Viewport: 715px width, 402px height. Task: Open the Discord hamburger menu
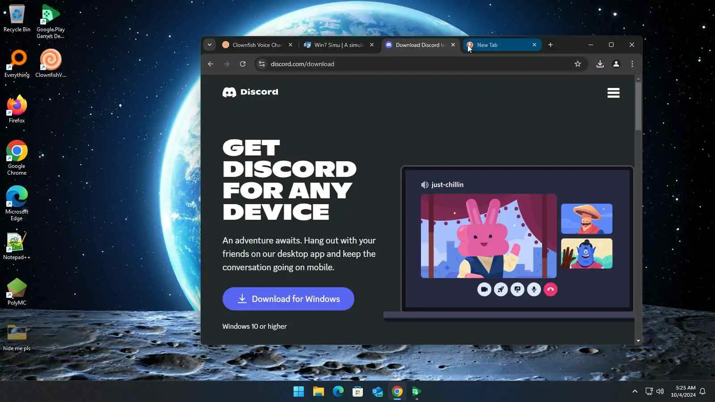coord(614,93)
